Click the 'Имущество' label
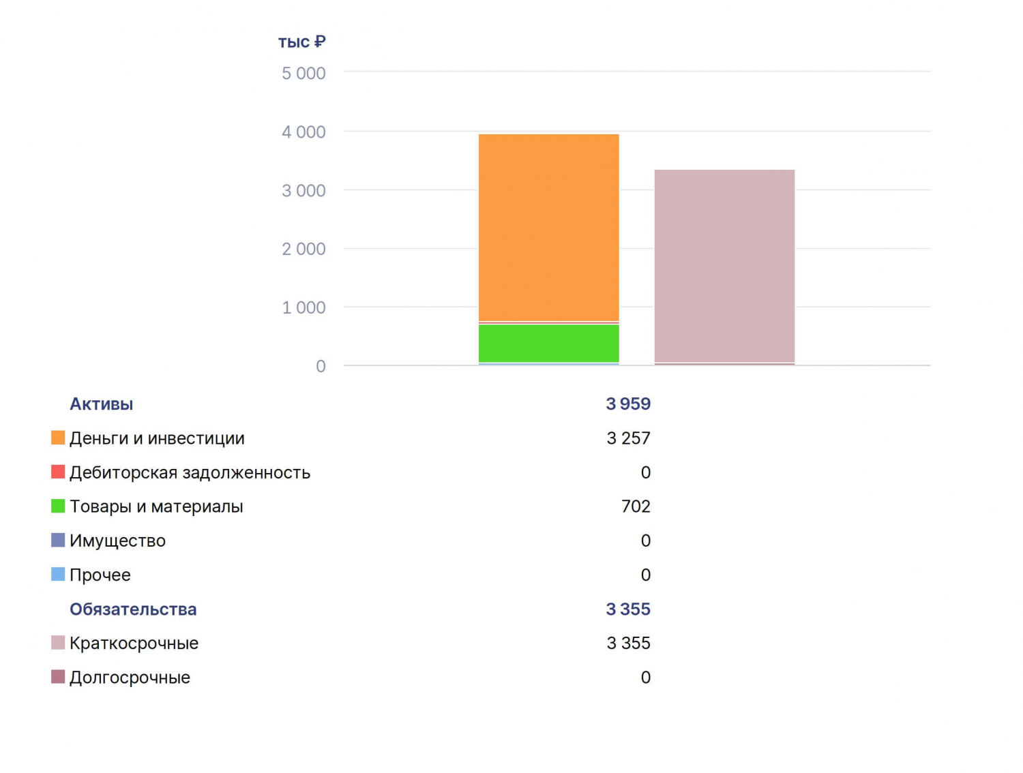This screenshot has height=773, width=1023. (117, 541)
